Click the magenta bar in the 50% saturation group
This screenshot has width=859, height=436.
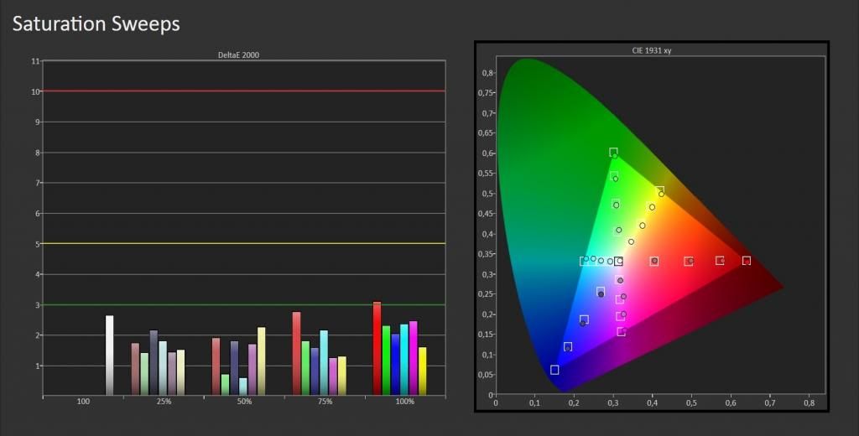coord(252,369)
